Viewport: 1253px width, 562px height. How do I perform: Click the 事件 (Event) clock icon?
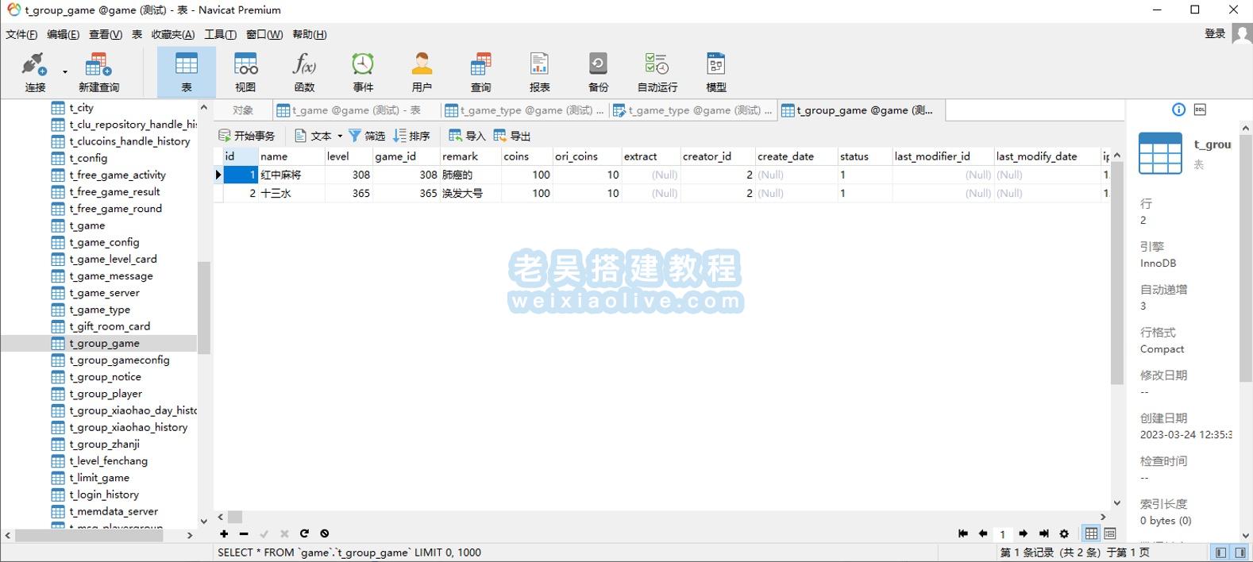(x=363, y=71)
